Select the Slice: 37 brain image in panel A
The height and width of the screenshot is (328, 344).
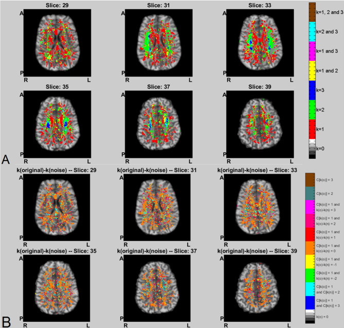coord(158,124)
